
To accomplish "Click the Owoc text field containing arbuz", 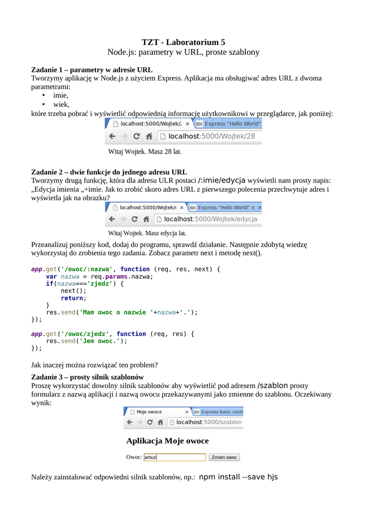I will (175, 457).
